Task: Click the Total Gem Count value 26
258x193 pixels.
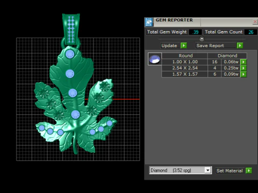Action: click(x=250, y=32)
